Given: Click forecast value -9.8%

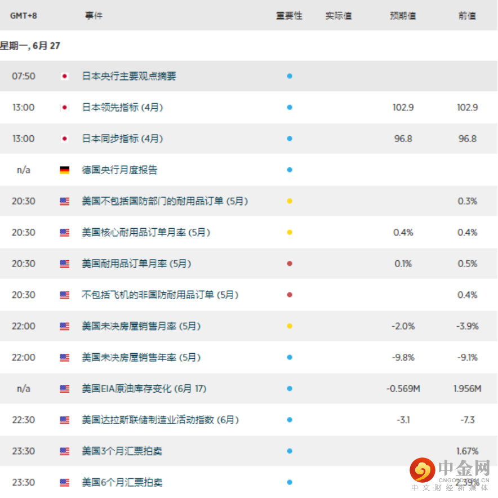Looking at the screenshot, I should click(x=403, y=358).
